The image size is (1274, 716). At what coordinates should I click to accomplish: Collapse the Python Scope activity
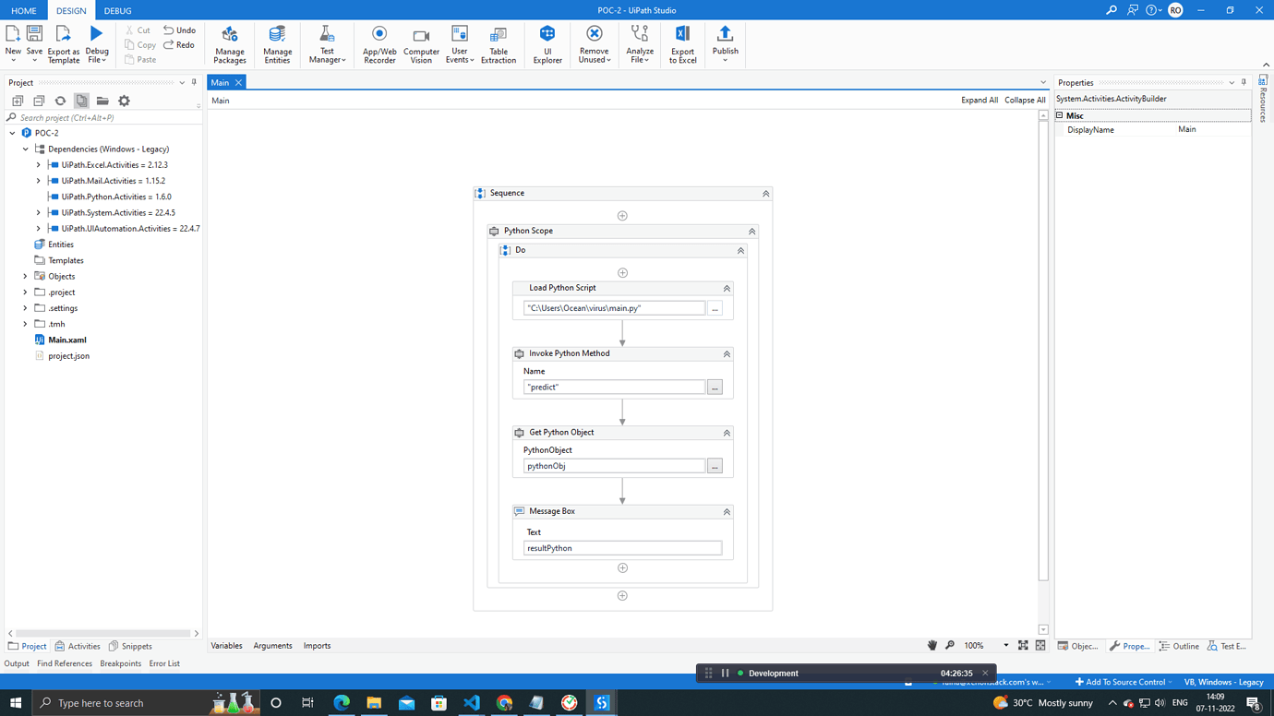coord(751,232)
